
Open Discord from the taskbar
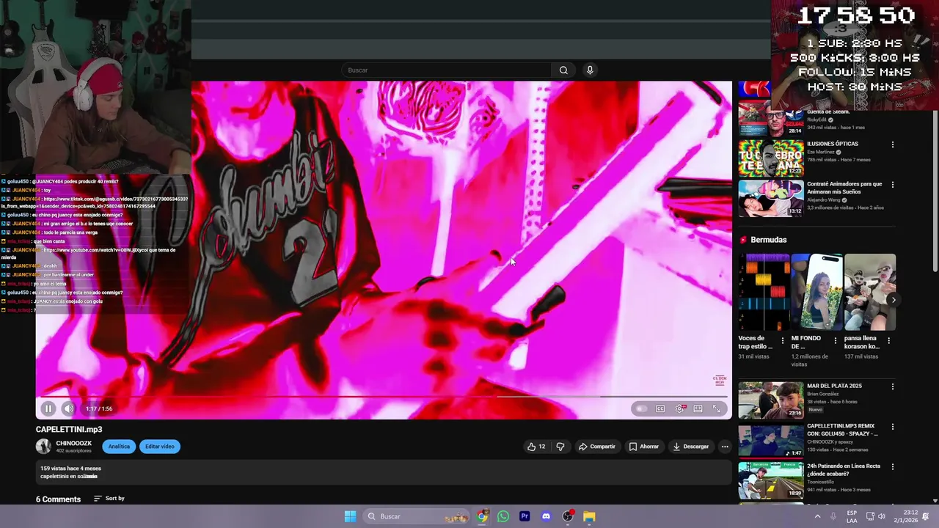[546, 516]
